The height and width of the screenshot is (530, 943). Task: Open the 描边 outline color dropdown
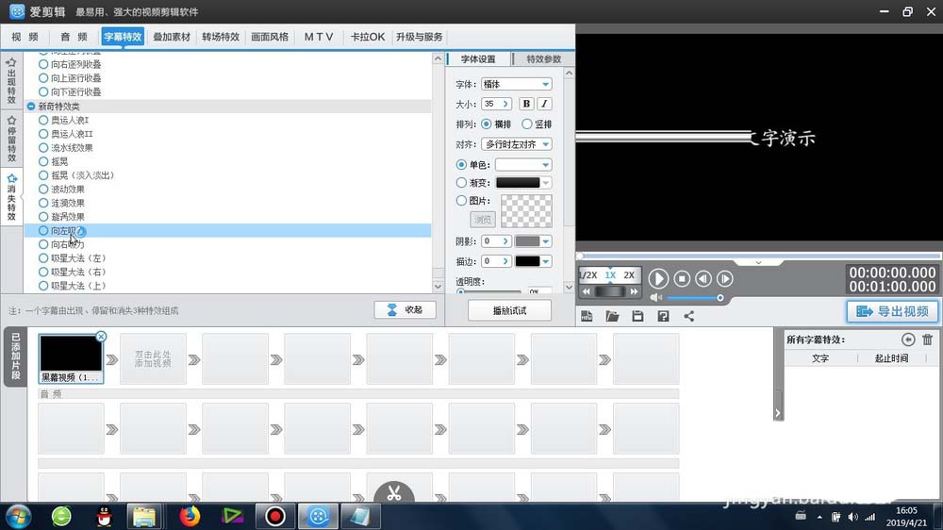[545, 261]
